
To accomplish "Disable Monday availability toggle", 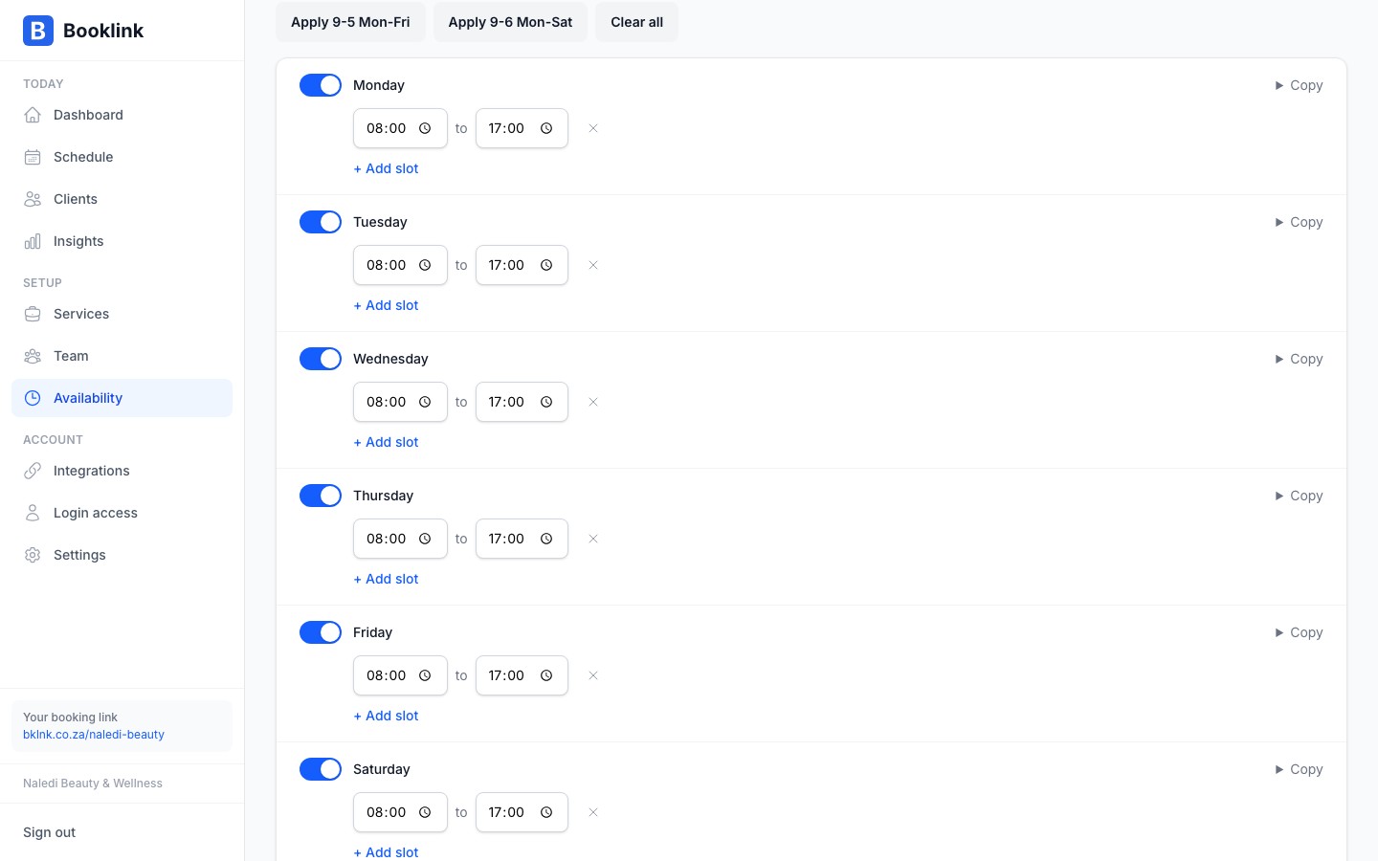I will [x=321, y=85].
